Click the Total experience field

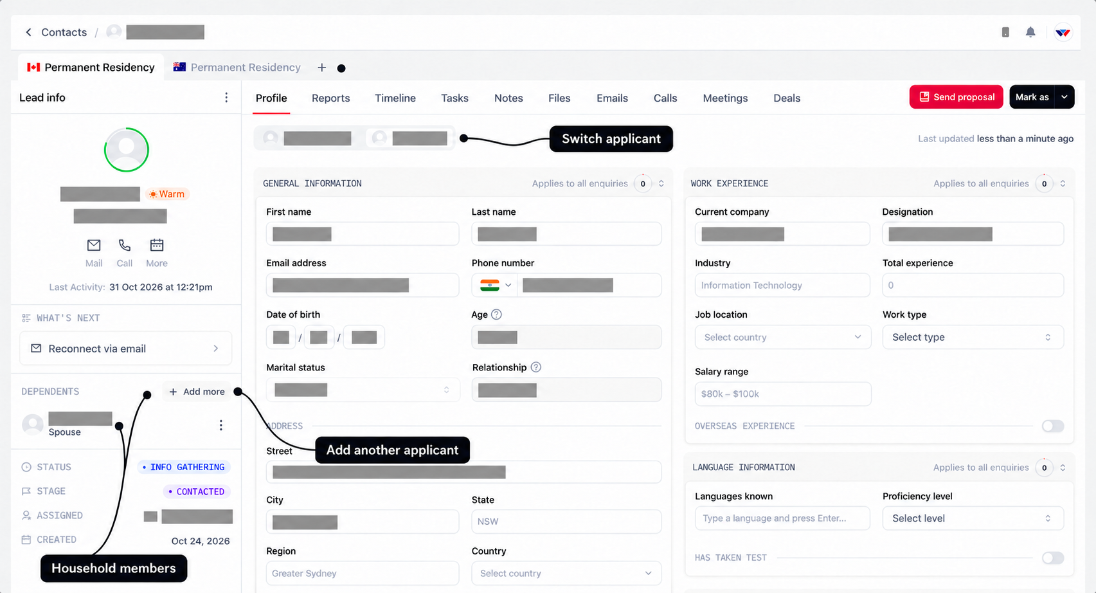point(973,285)
